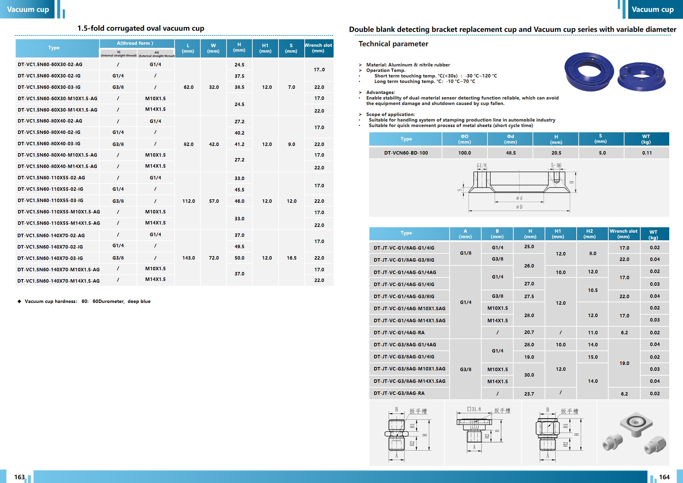Select the DT-JT-VC-G1/4AG-RA row

coord(399,333)
